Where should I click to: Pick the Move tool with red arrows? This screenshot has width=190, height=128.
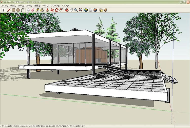coord(52,10)
